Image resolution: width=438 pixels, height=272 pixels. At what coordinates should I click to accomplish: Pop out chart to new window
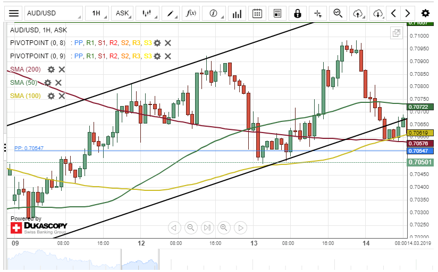click(x=396, y=33)
